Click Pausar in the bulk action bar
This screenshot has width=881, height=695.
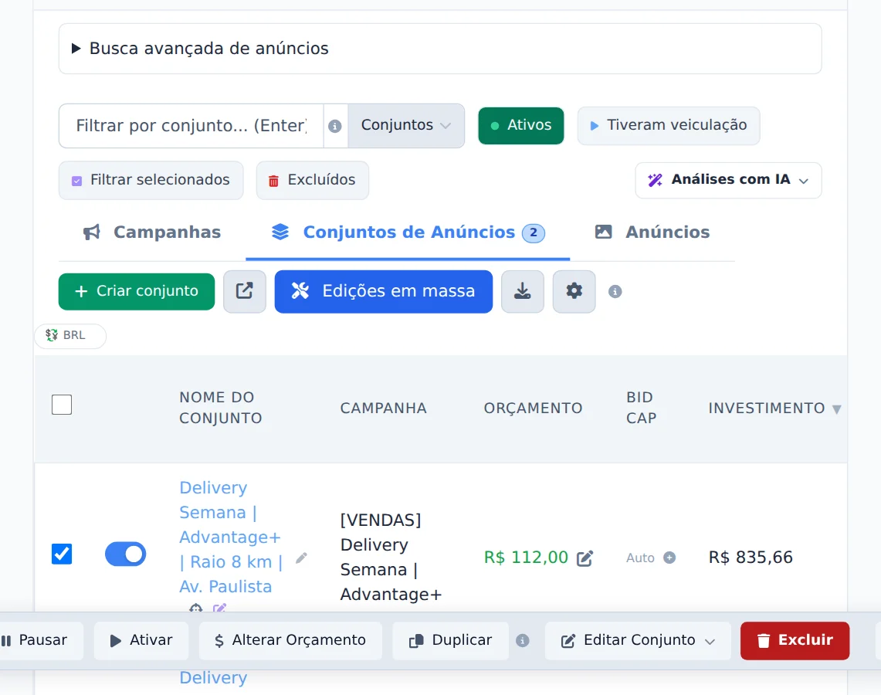(38, 640)
